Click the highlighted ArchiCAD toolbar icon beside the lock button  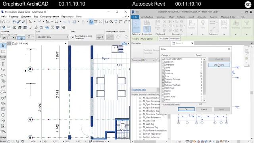pyautogui.click(x=91, y=22)
